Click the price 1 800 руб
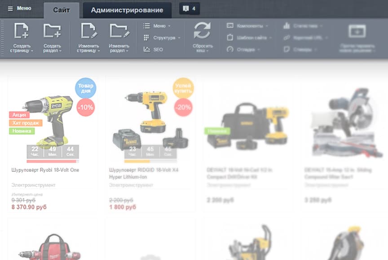This screenshot has width=388, height=260. click(x=123, y=207)
